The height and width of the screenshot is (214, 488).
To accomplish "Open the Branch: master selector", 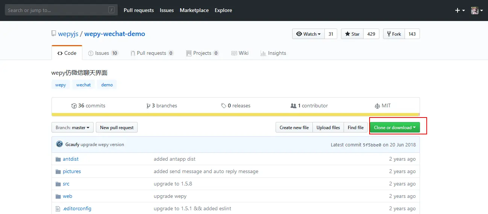I will click(73, 128).
